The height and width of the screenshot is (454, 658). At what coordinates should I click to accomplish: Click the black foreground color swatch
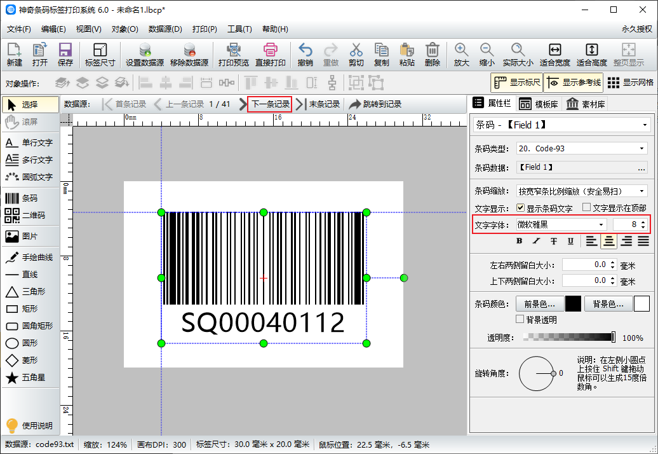(x=573, y=304)
